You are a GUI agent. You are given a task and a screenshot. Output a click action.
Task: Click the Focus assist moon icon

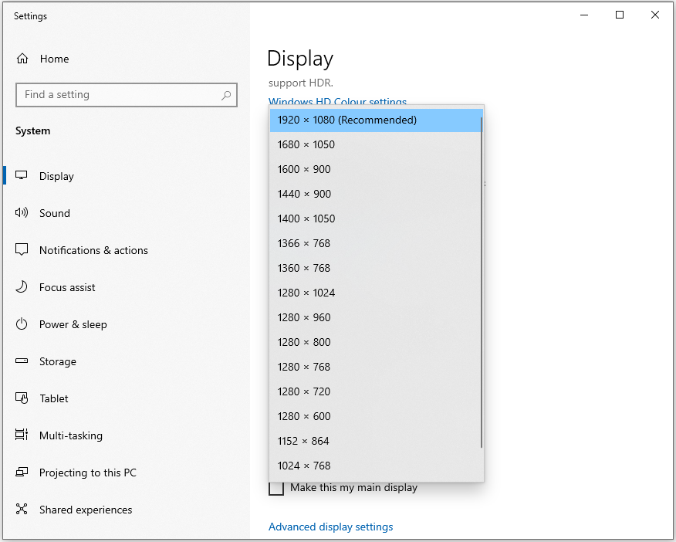pyautogui.click(x=22, y=286)
